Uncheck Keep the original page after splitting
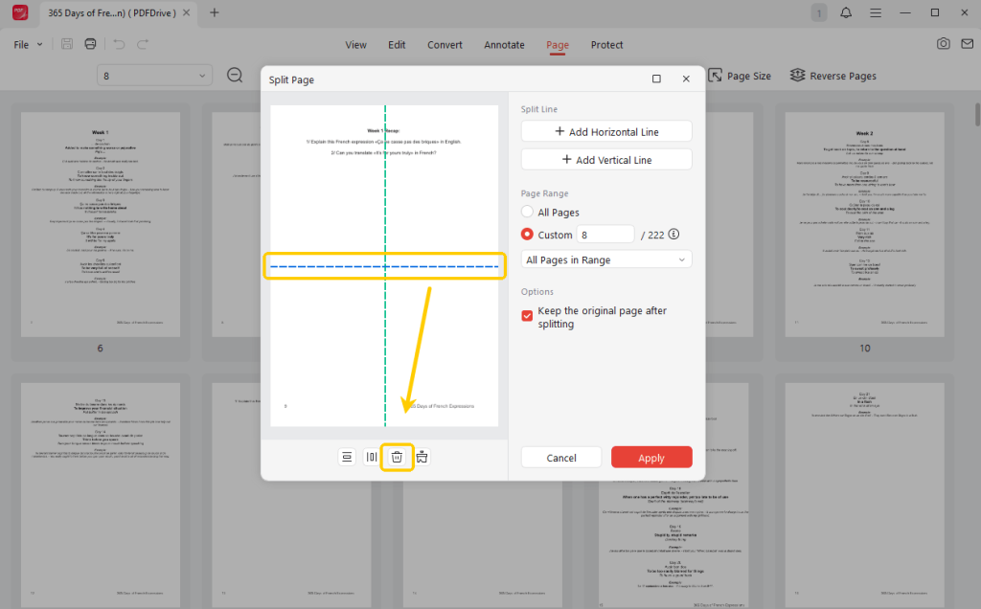This screenshot has height=609, width=981. point(526,314)
